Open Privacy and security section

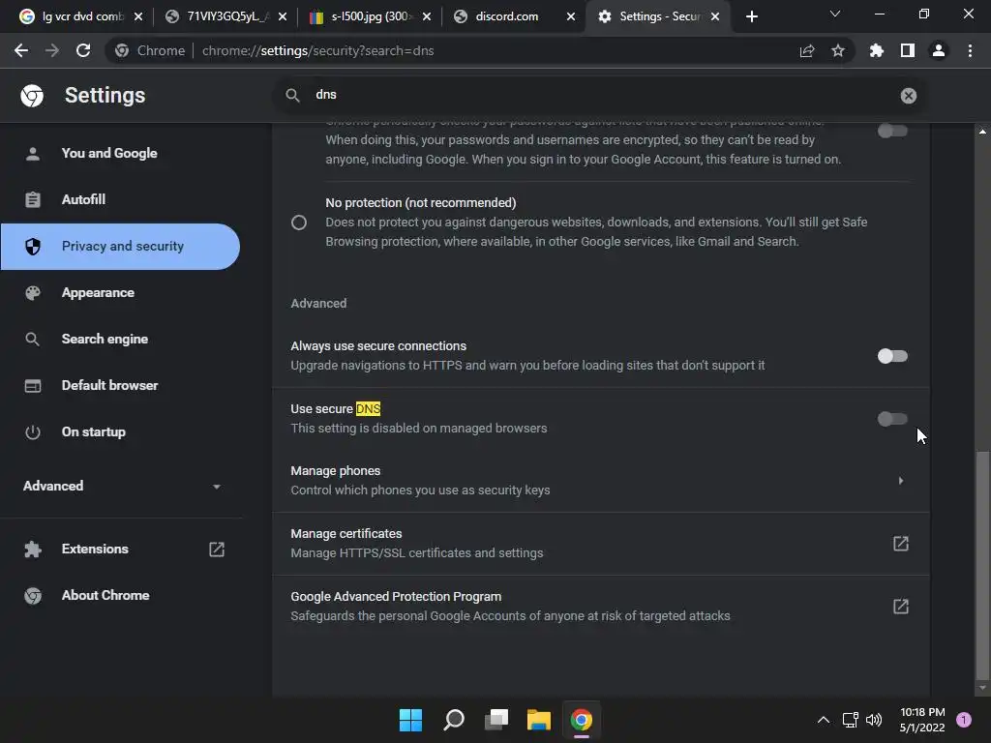[x=120, y=247]
